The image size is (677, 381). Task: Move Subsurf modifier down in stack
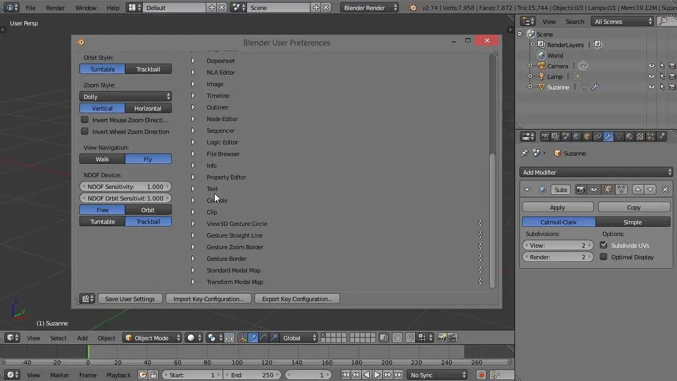(651, 189)
